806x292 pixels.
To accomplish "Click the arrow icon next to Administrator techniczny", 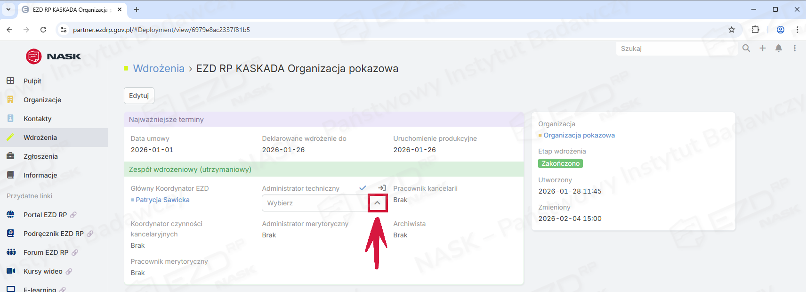I will click(382, 188).
